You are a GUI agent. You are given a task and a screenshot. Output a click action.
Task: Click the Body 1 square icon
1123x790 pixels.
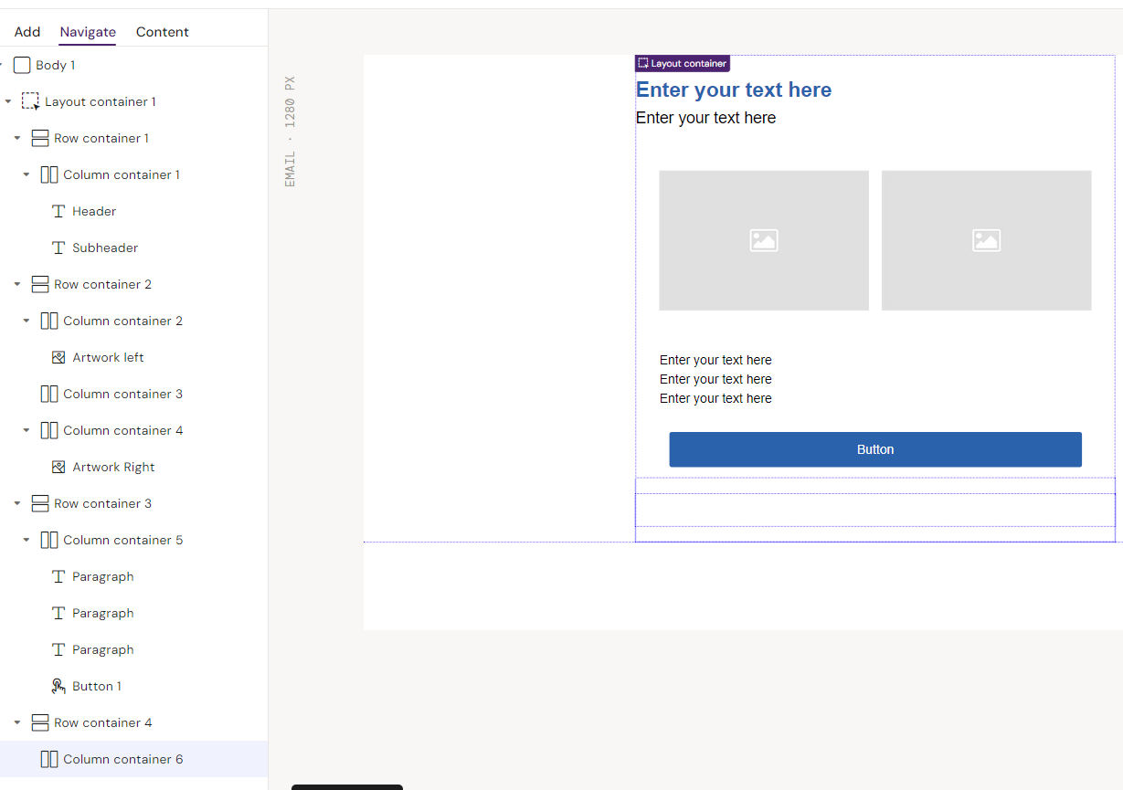point(22,65)
